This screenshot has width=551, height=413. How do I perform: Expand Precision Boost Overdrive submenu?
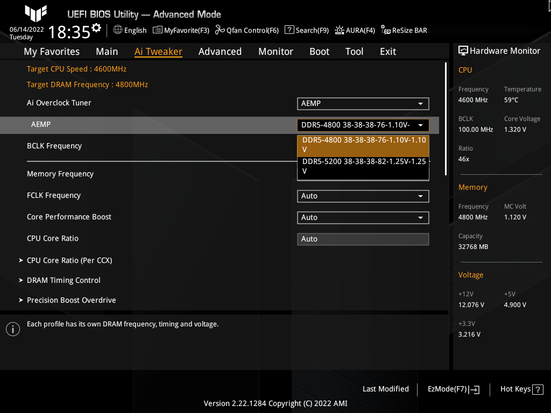pos(72,300)
